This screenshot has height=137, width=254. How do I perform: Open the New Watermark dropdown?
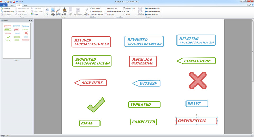pyautogui.click(x=78, y=12)
